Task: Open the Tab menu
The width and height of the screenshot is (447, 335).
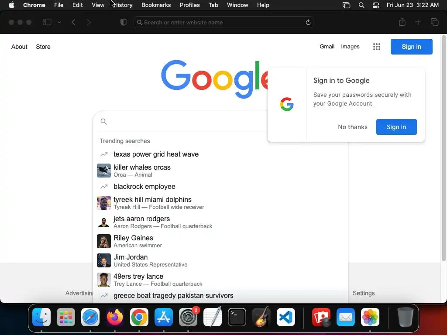Action: pyautogui.click(x=213, y=5)
